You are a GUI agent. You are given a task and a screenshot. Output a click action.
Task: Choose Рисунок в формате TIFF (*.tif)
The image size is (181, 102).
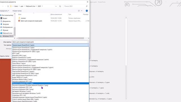pyautogui.click(x=50, y=88)
